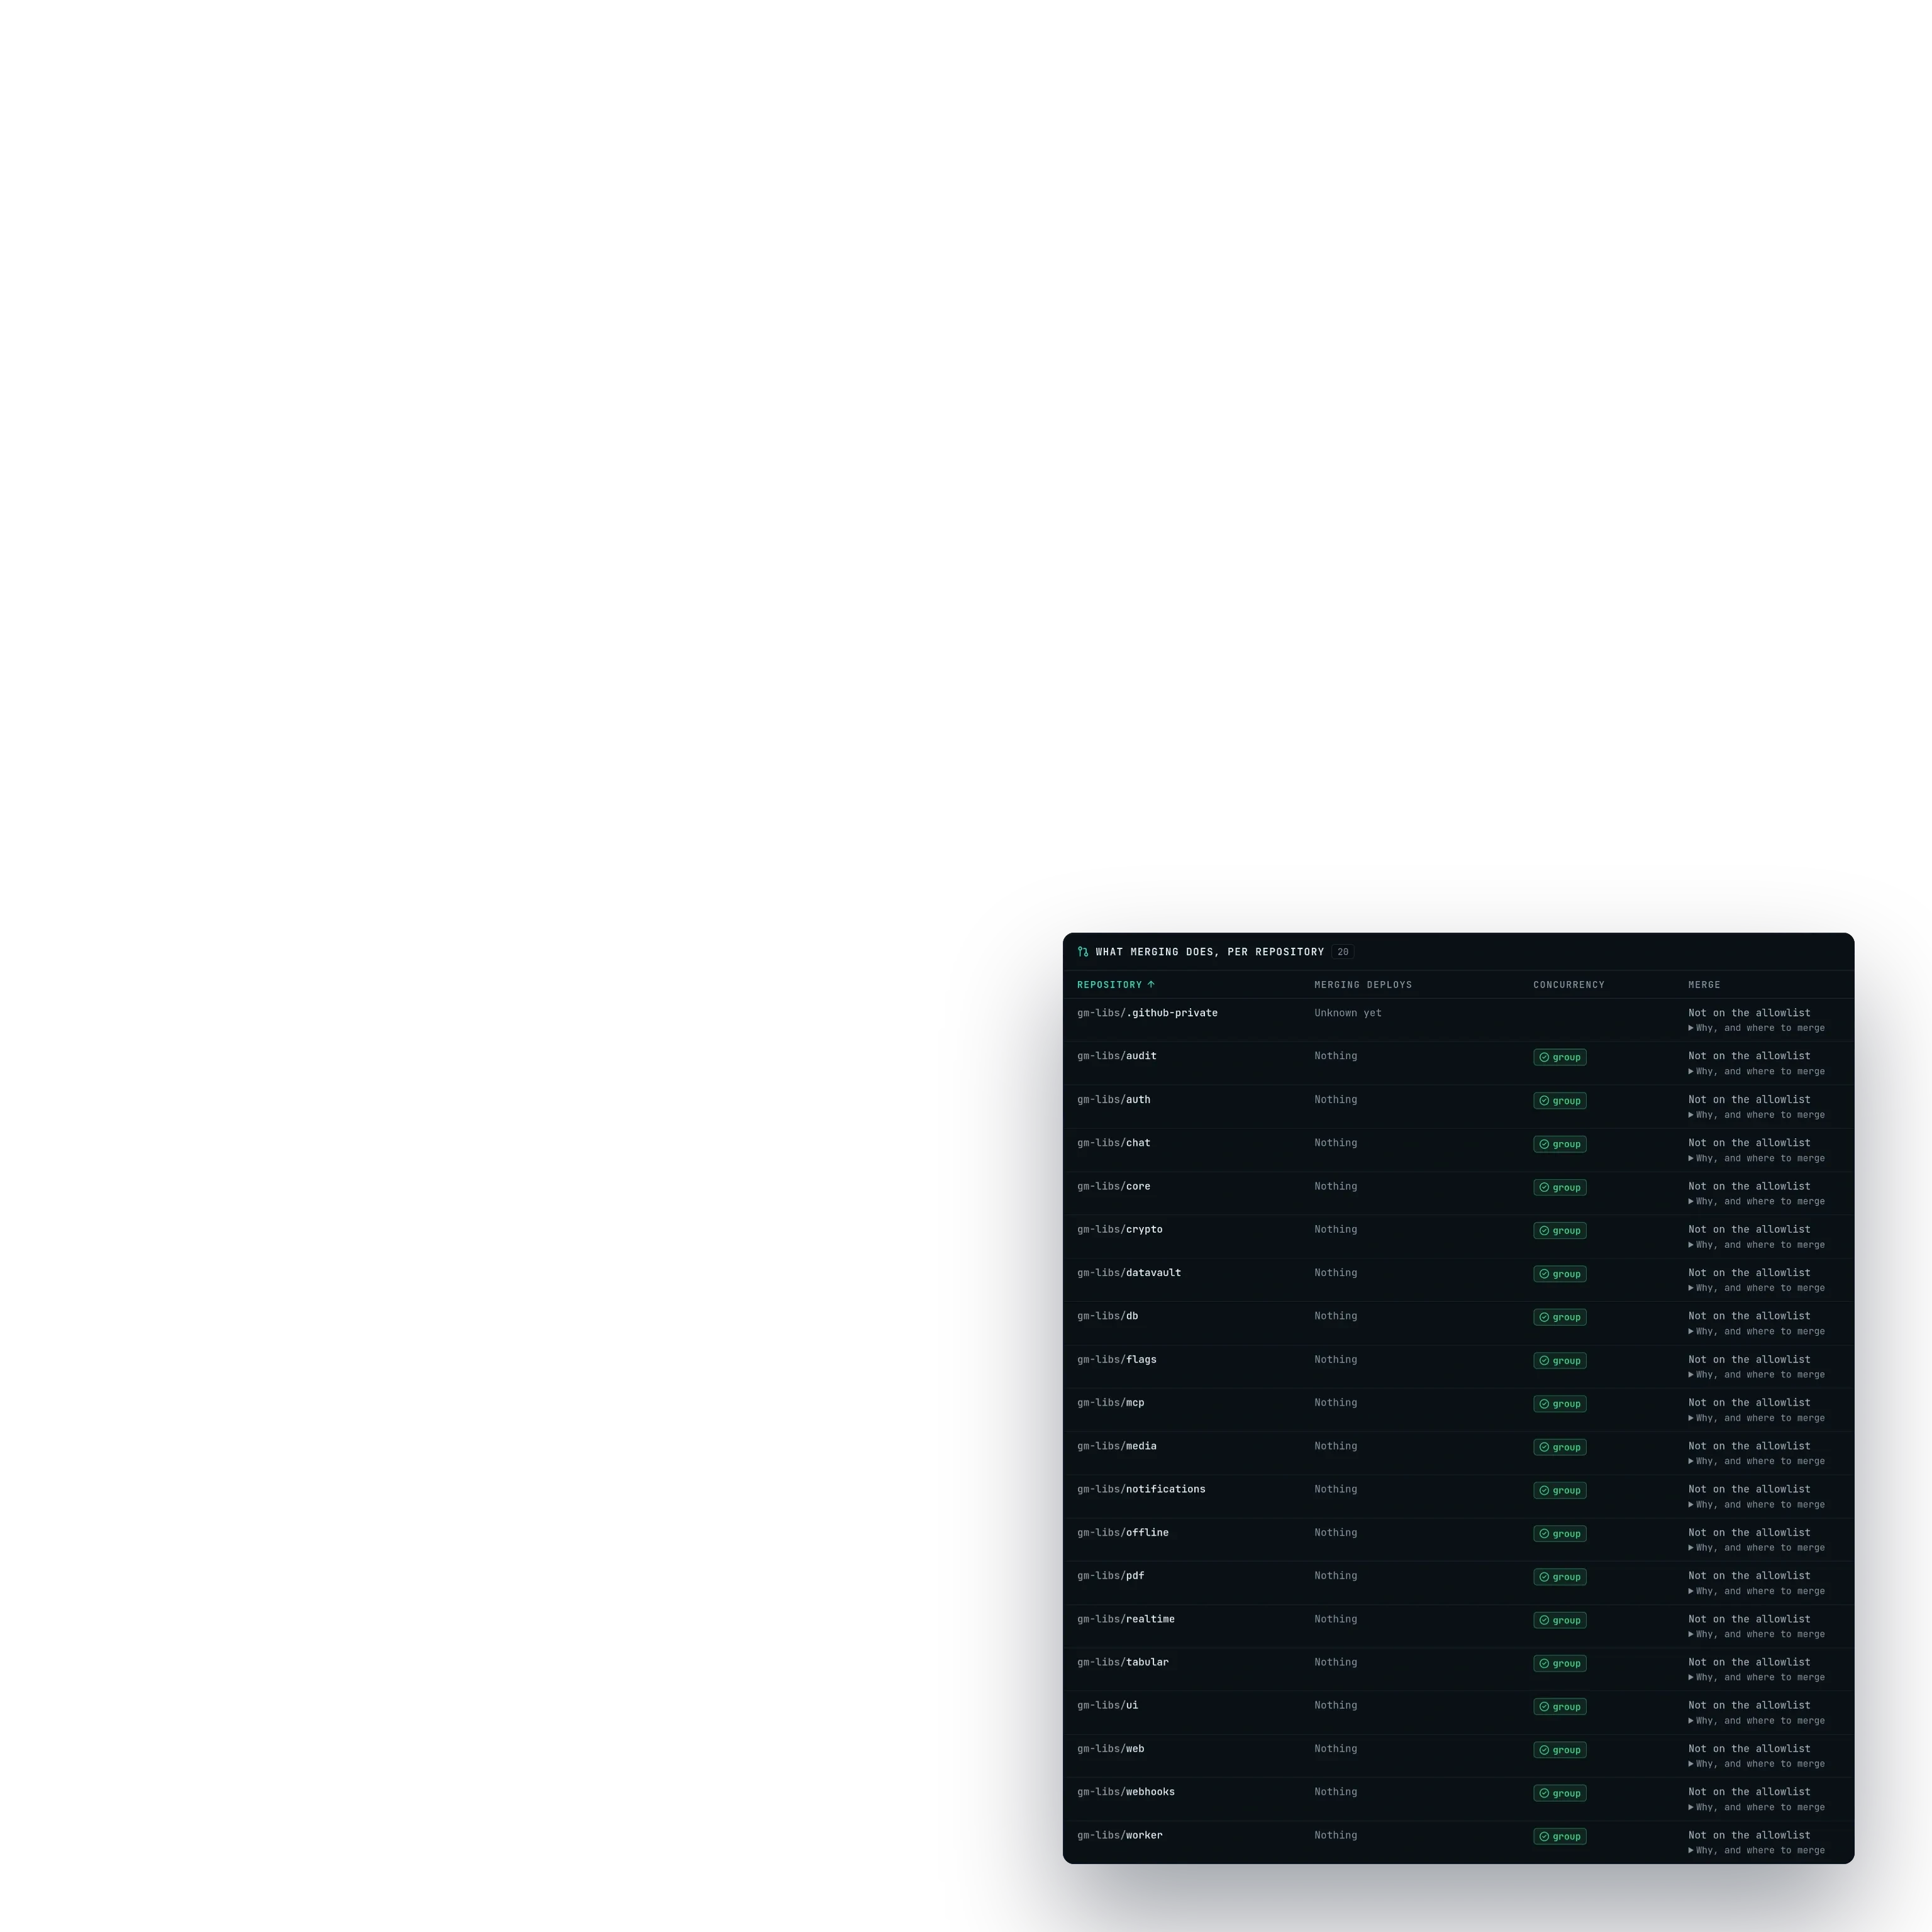
Task: Select the gm-libs/media repository name
Action: point(1117,1446)
